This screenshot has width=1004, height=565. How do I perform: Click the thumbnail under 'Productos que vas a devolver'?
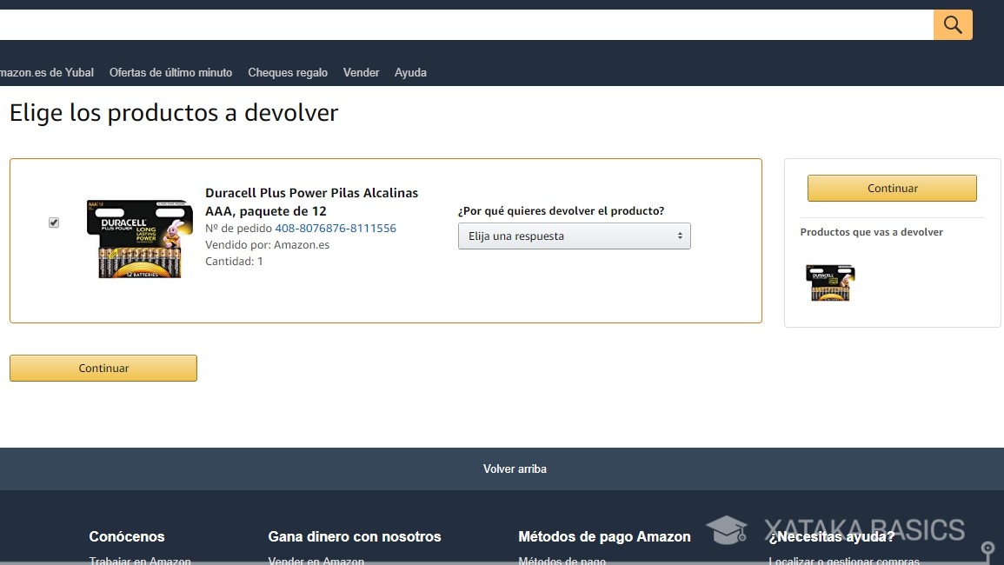tap(829, 282)
